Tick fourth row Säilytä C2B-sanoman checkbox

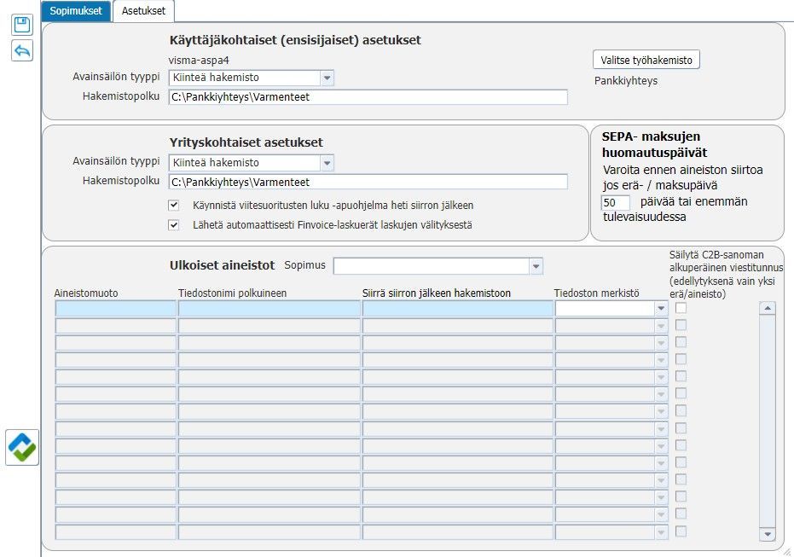681,359
